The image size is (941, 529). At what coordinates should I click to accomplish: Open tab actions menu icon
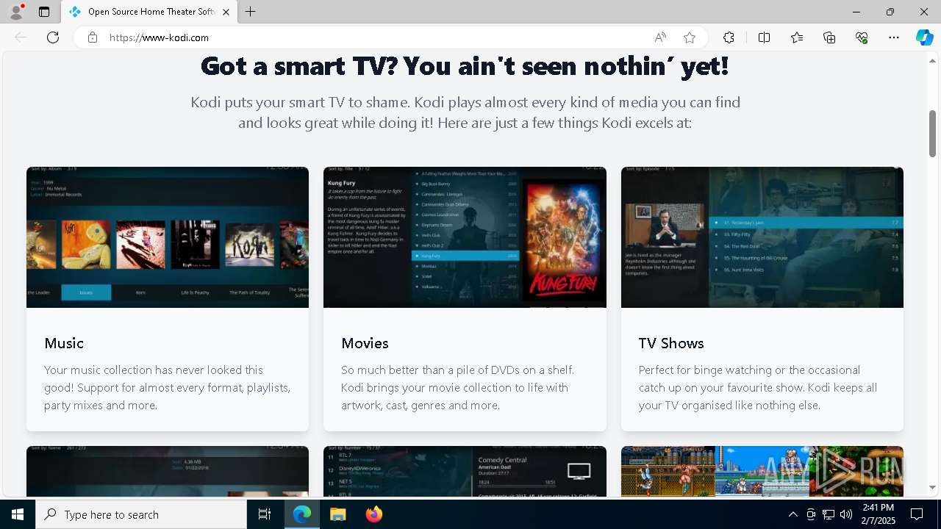44,12
